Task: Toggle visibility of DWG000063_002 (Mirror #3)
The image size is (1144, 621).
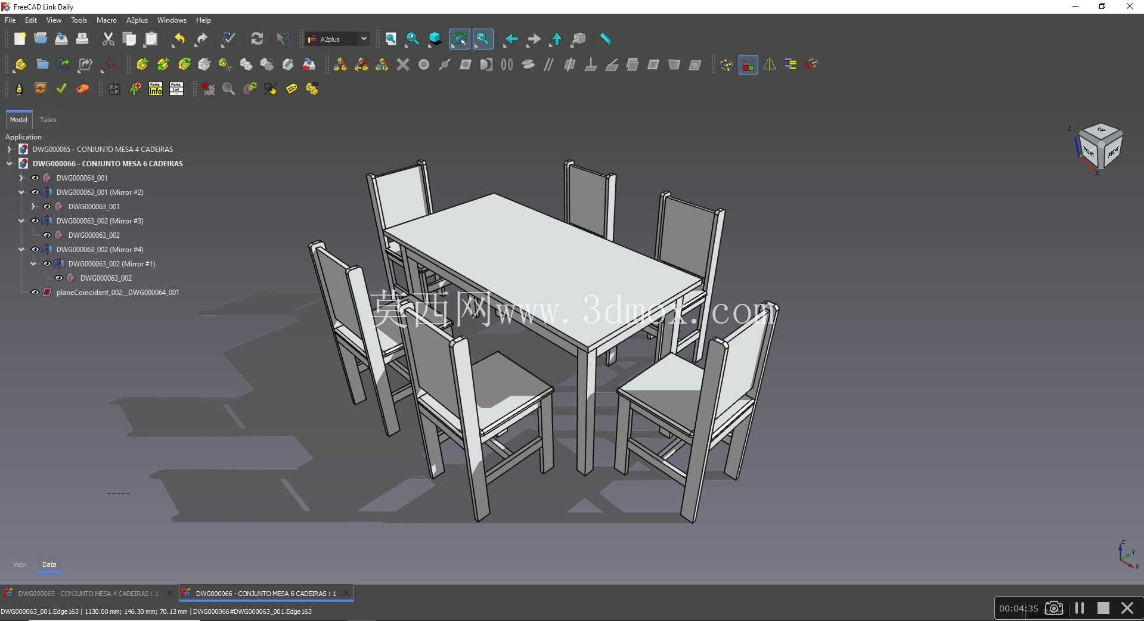Action: click(35, 221)
